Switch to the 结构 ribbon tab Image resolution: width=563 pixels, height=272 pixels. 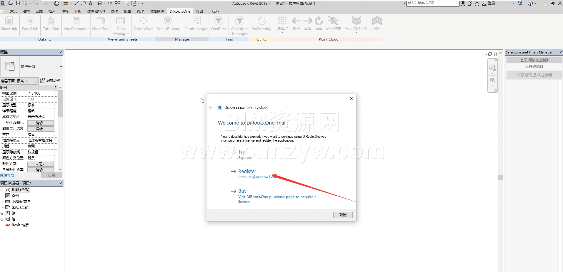(x=26, y=11)
